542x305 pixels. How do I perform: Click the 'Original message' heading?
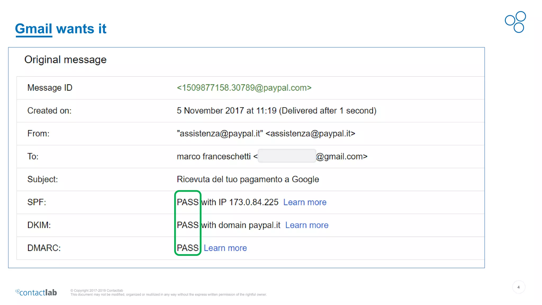[x=65, y=60]
